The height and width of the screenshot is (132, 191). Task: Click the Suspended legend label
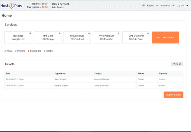(x=35, y=51)
